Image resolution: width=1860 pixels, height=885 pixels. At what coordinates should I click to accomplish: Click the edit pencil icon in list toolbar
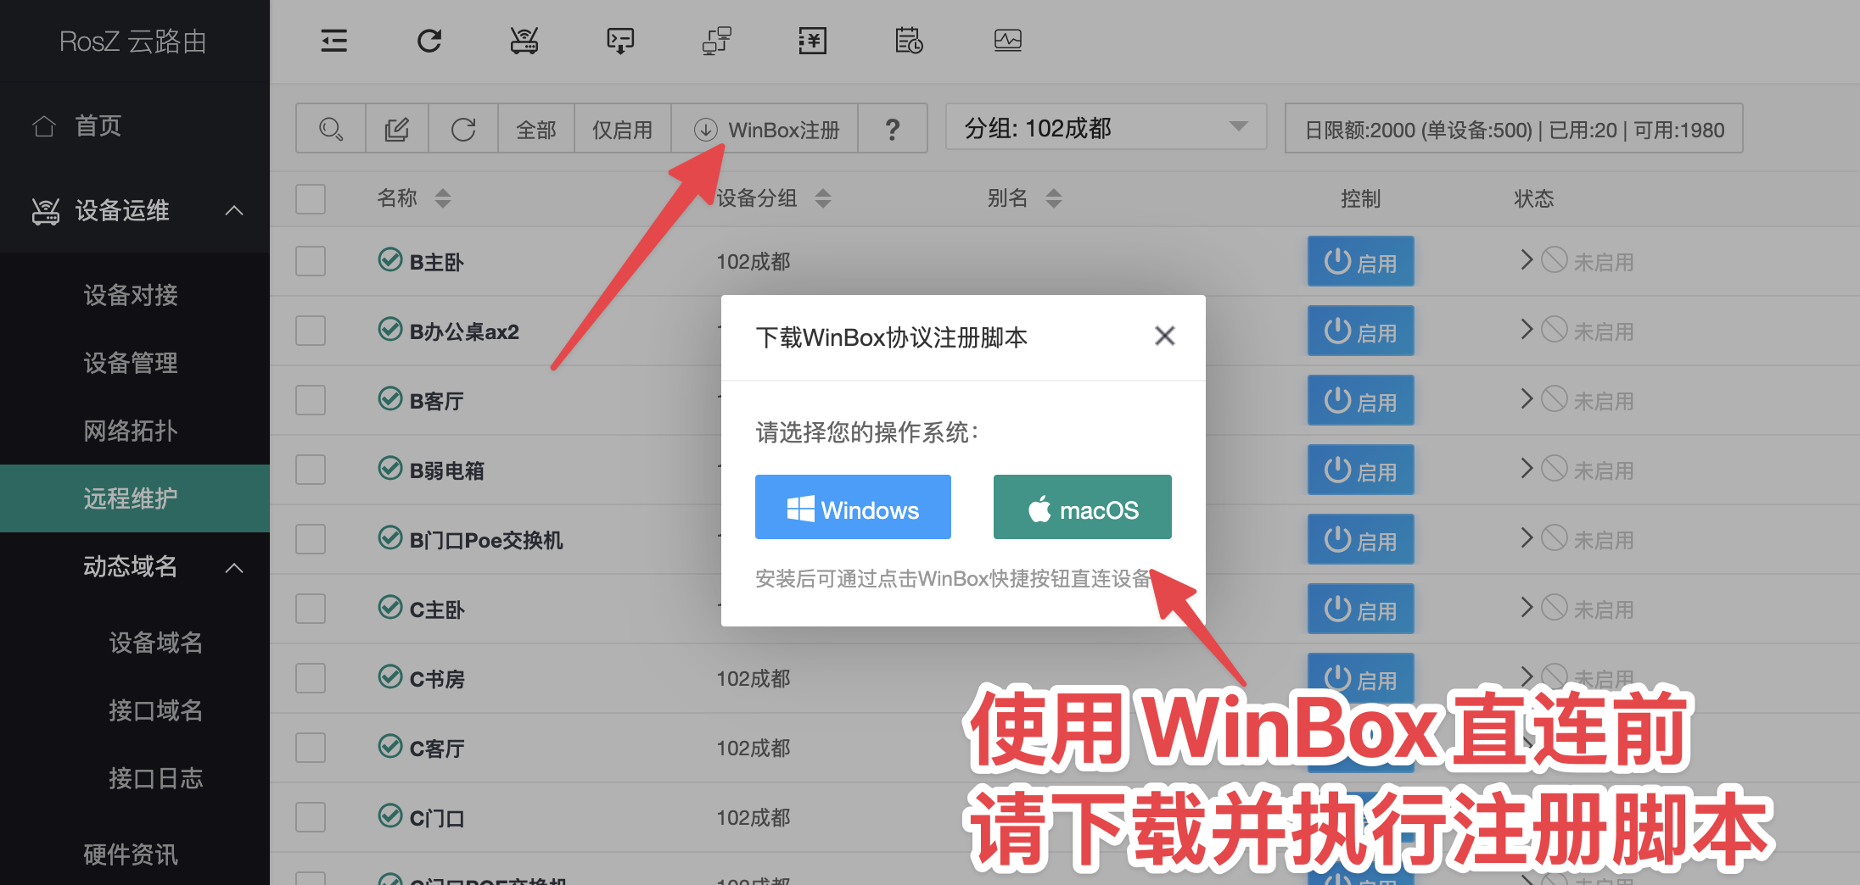coord(397,130)
